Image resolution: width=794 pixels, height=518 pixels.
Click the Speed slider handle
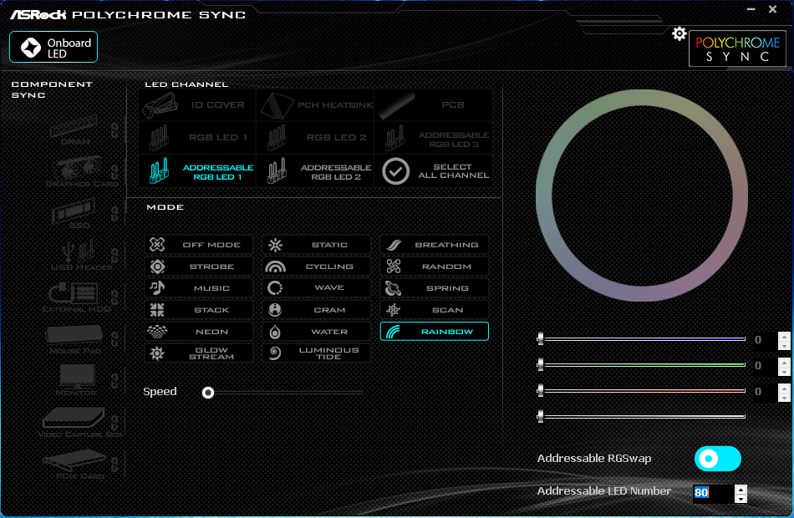point(207,393)
